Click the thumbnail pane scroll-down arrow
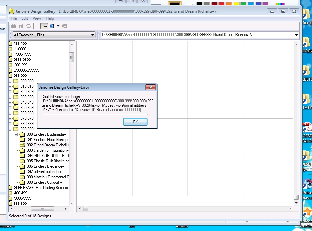The image size is (312, 231). pyautogui.click(x=296, y=203)
